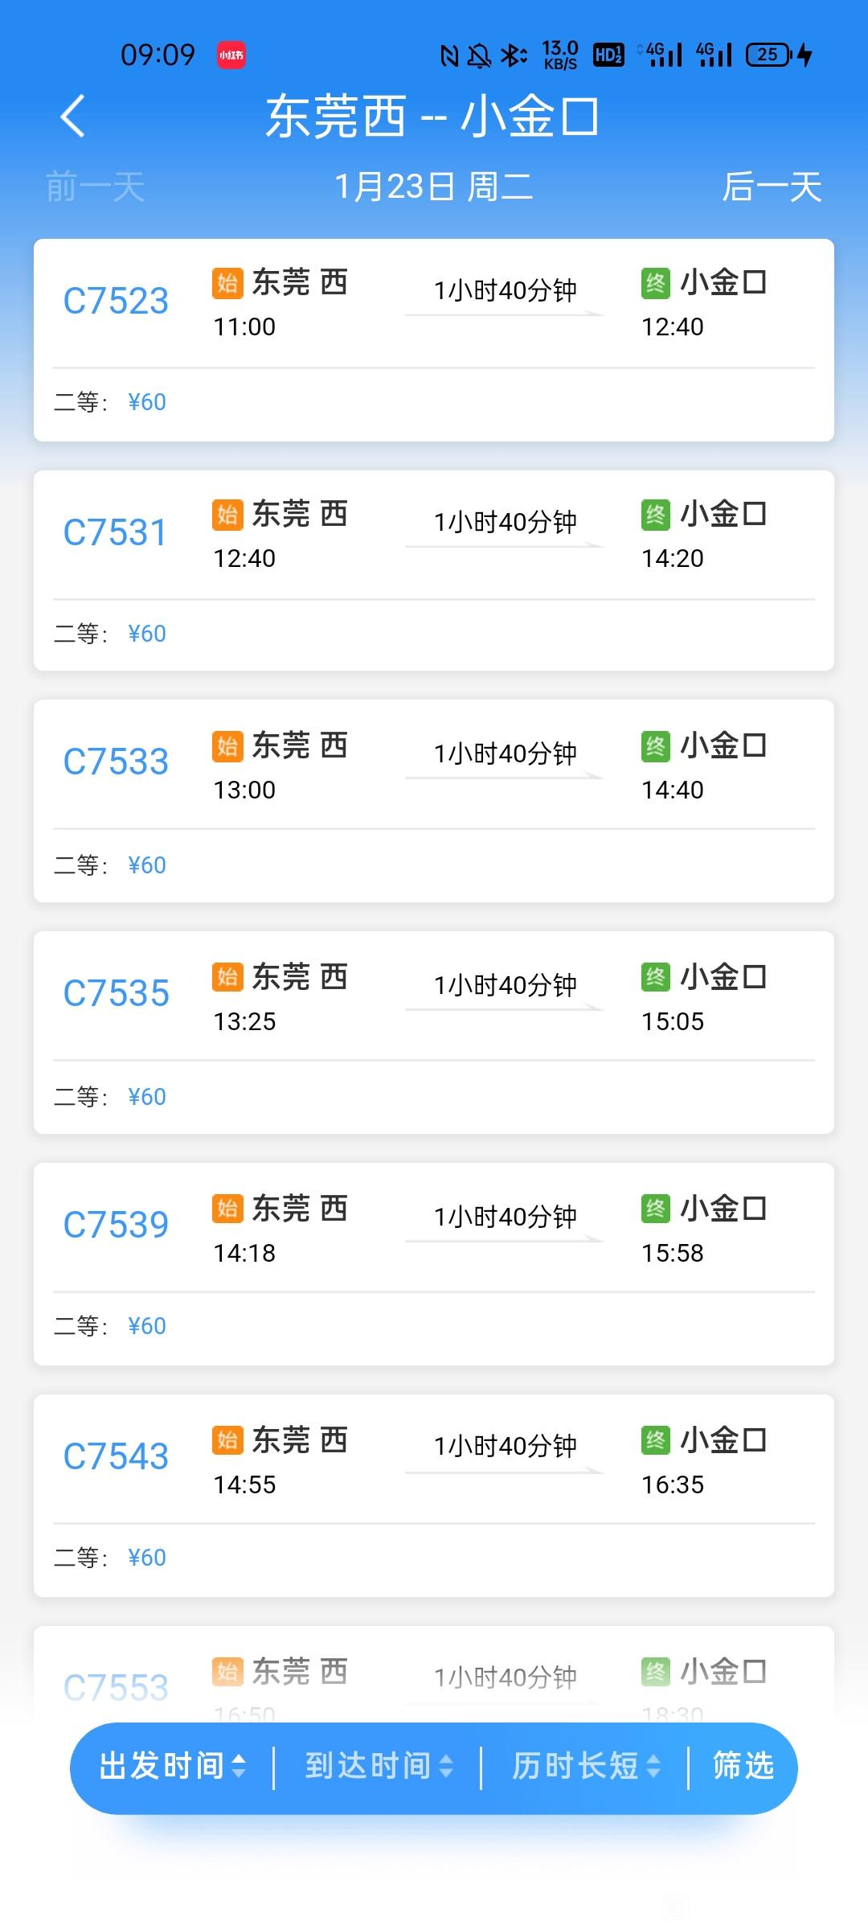Tap the Xiaohongshu notification icon in status bar

tap(231, 55)
